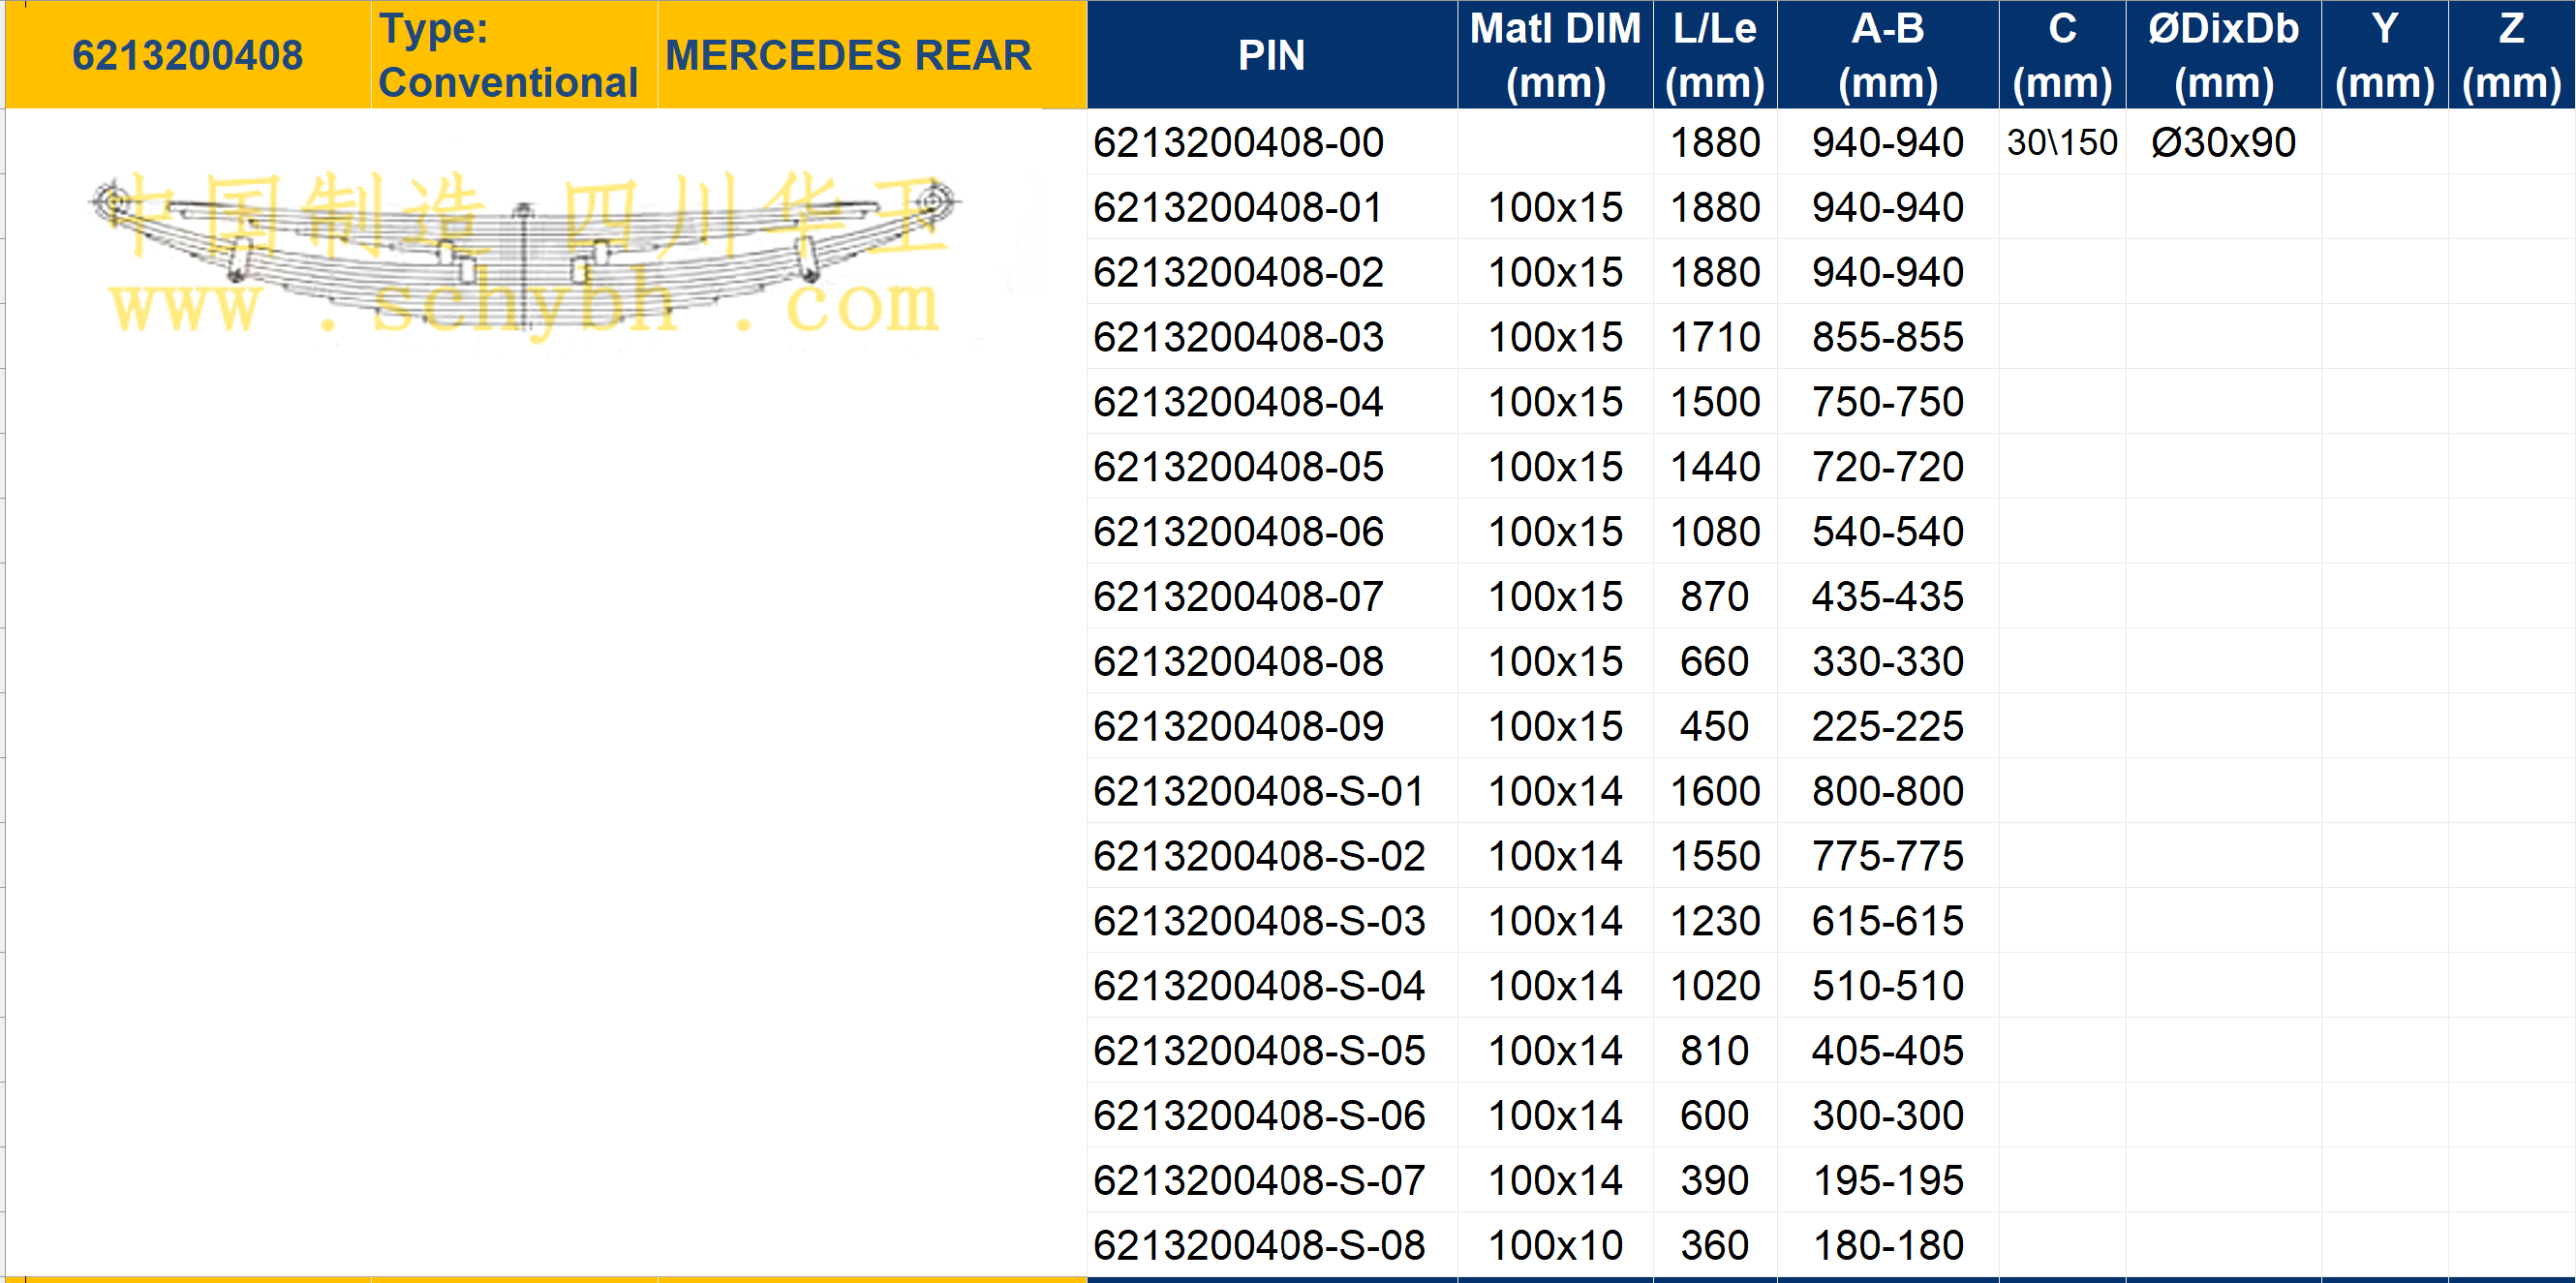The image size is (2576, 1283).
Task: Select the 1440 length cell
Action: coord(1715,467)
